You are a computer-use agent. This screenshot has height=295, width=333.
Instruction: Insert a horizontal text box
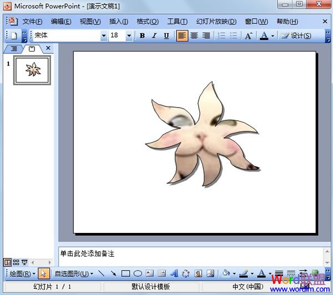[150, 273]
